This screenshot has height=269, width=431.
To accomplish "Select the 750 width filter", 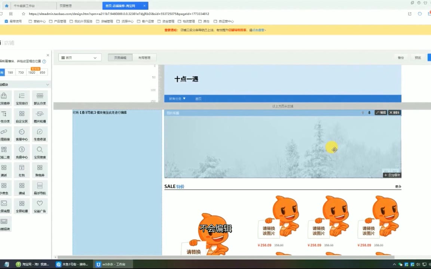I will point(21,72).
